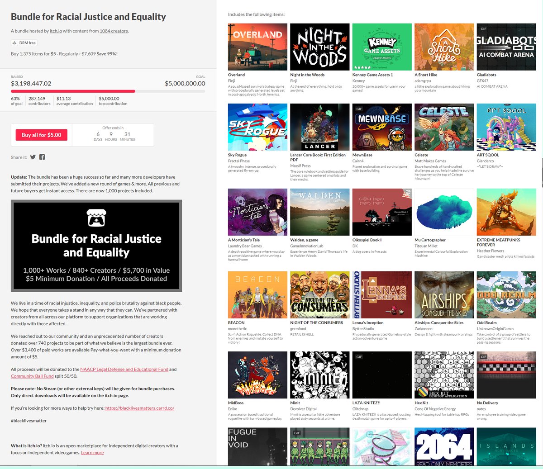Click the Minit title link
Viewport: 543px width, 469px height.
295,403
